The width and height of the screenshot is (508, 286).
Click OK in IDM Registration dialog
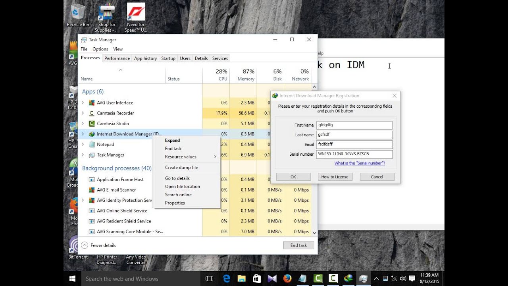(x=293, y=177)
